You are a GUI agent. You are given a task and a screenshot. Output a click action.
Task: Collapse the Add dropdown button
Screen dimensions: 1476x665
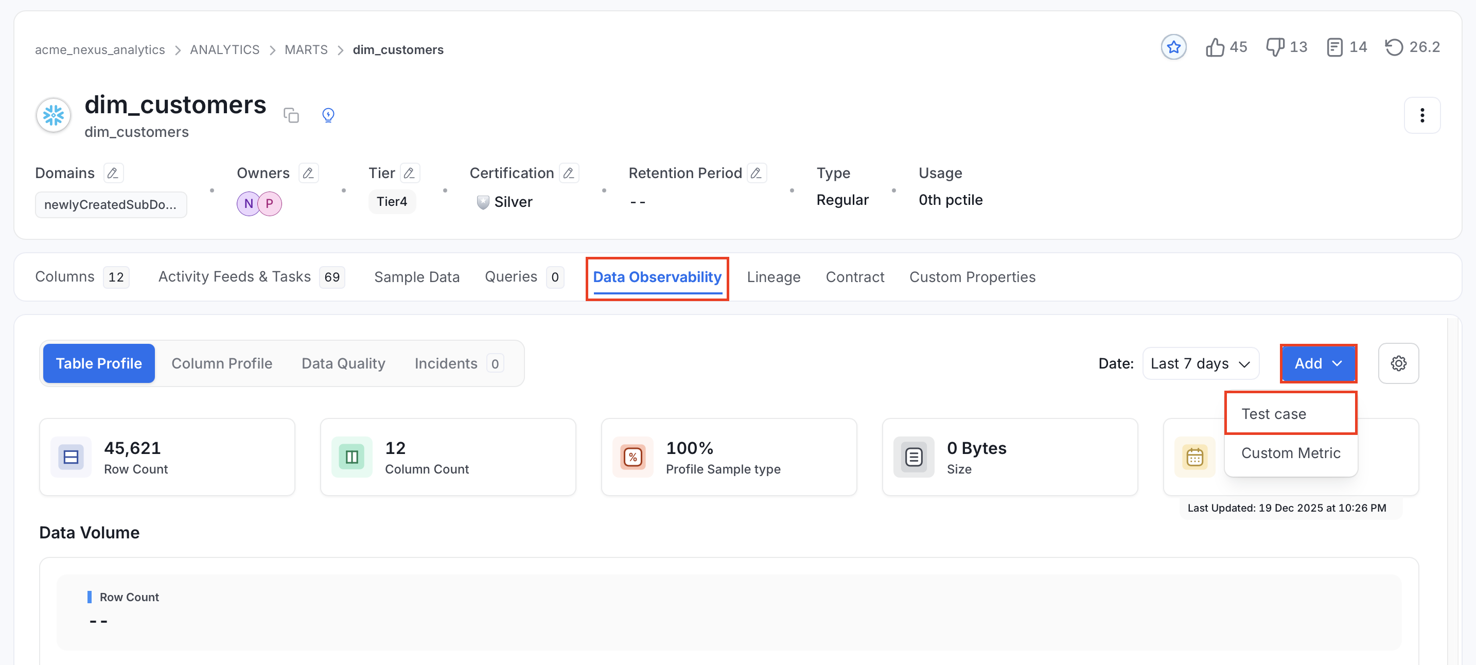coord(1319,363)
